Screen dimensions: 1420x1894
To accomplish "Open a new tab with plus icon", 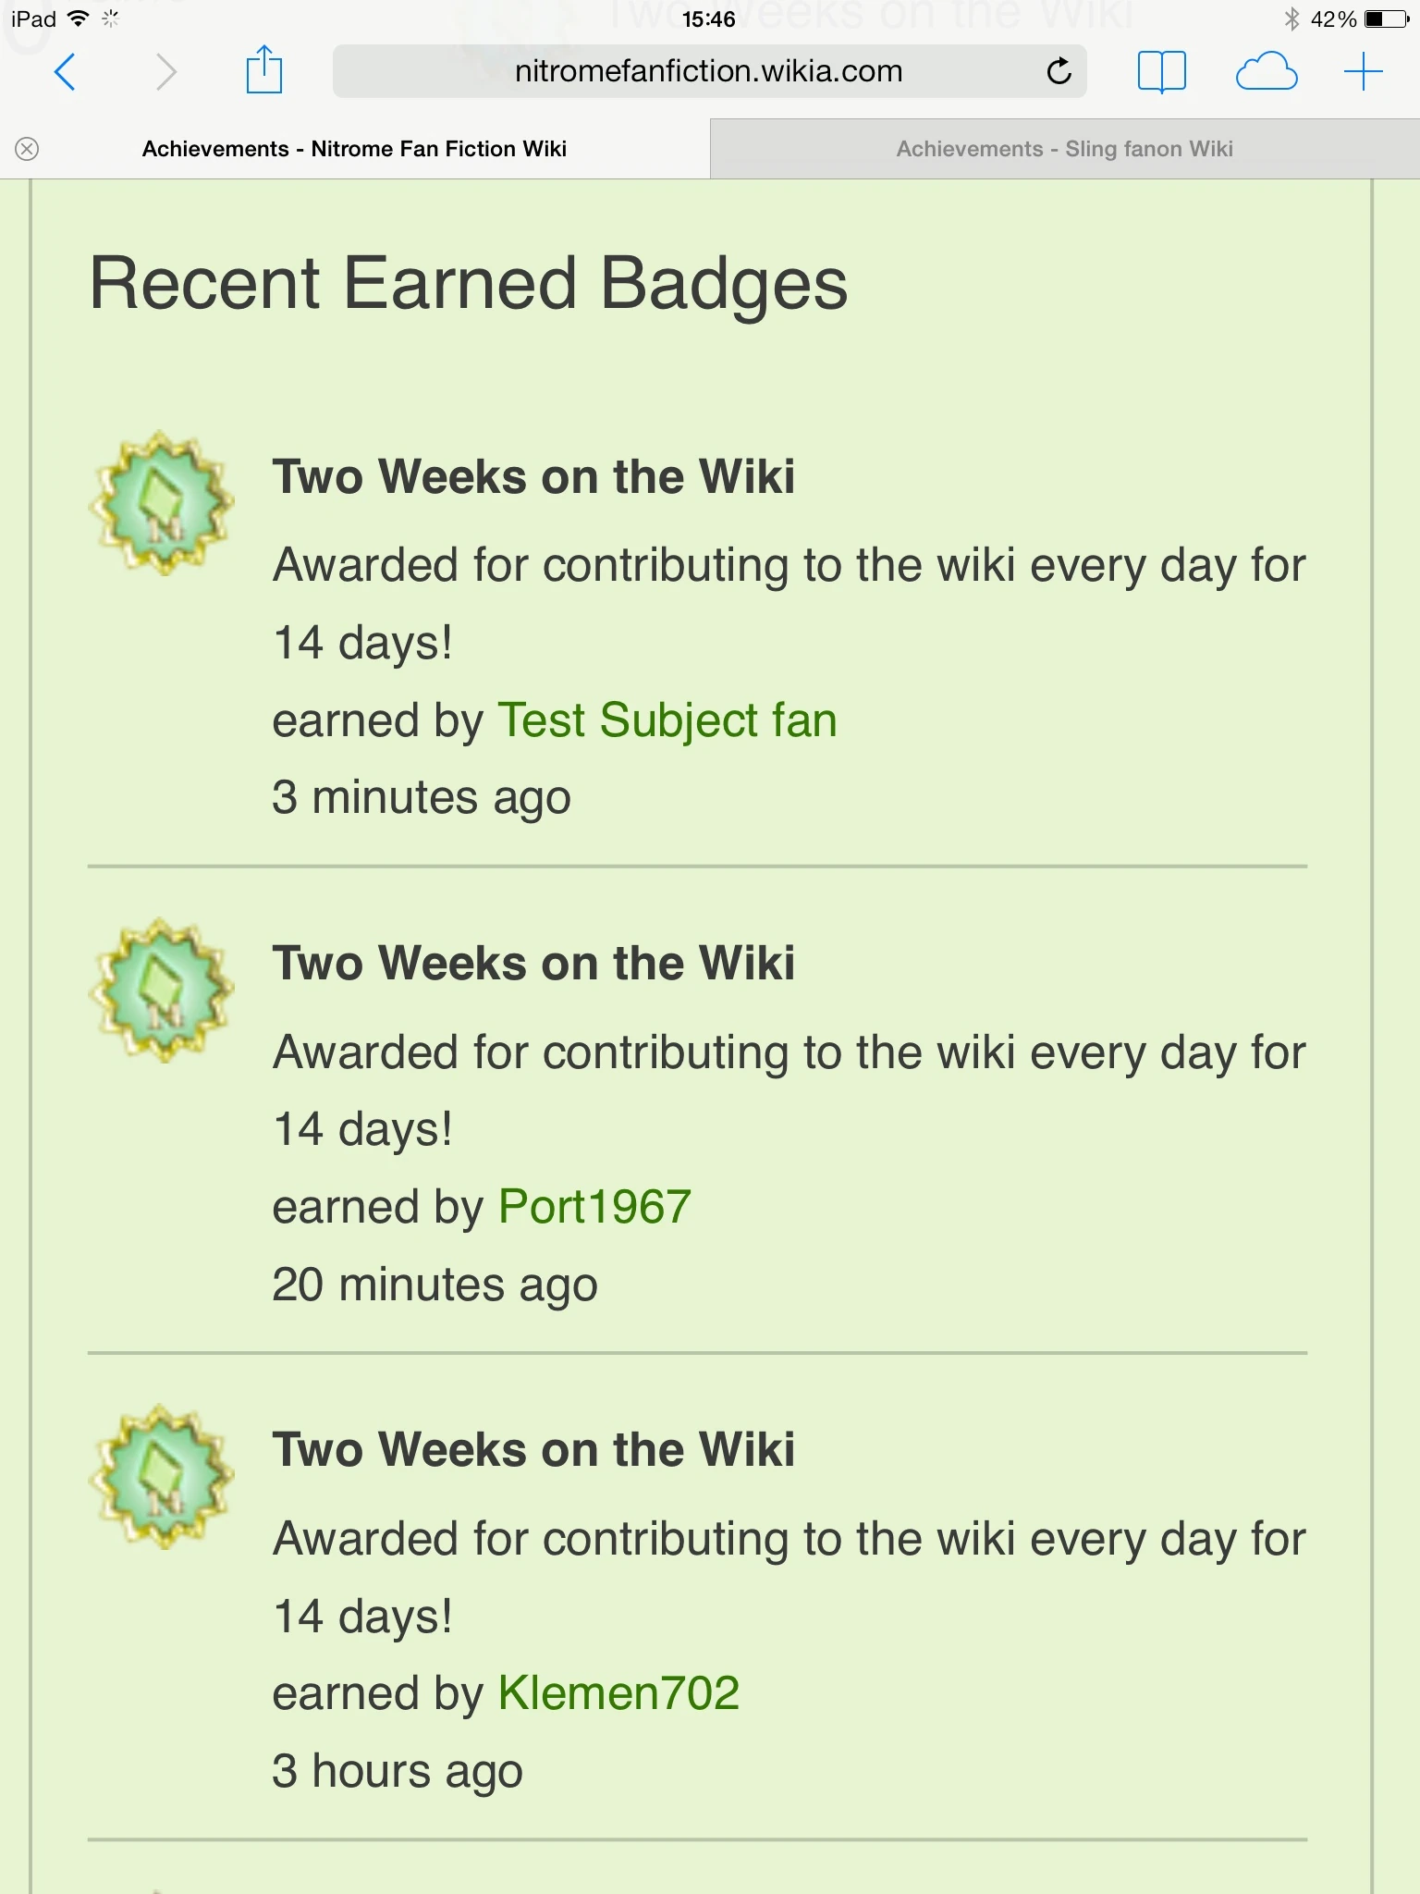I will pyautogui.click(x=1363, y=71).
